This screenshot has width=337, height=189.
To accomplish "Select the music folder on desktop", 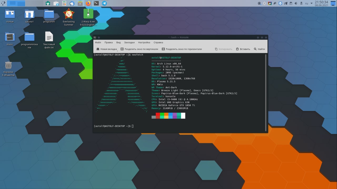I will pos(10,39).
